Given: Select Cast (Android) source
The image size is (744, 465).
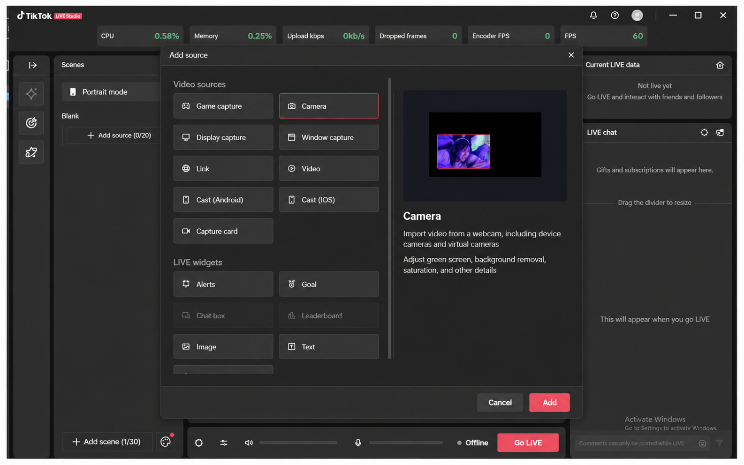Looking at the screenshot, I should 223,200.
